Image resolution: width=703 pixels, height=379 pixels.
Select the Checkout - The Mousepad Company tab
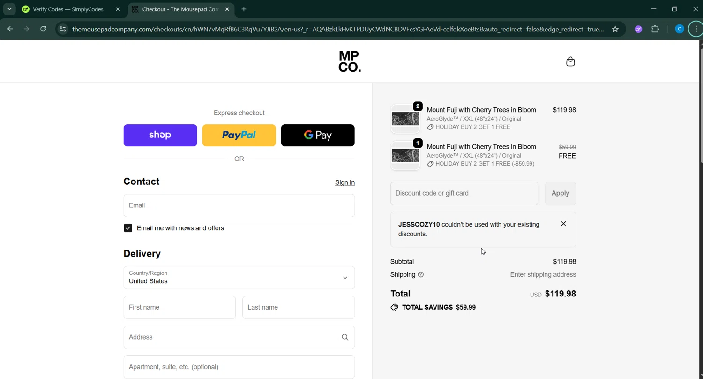[181, 9]
